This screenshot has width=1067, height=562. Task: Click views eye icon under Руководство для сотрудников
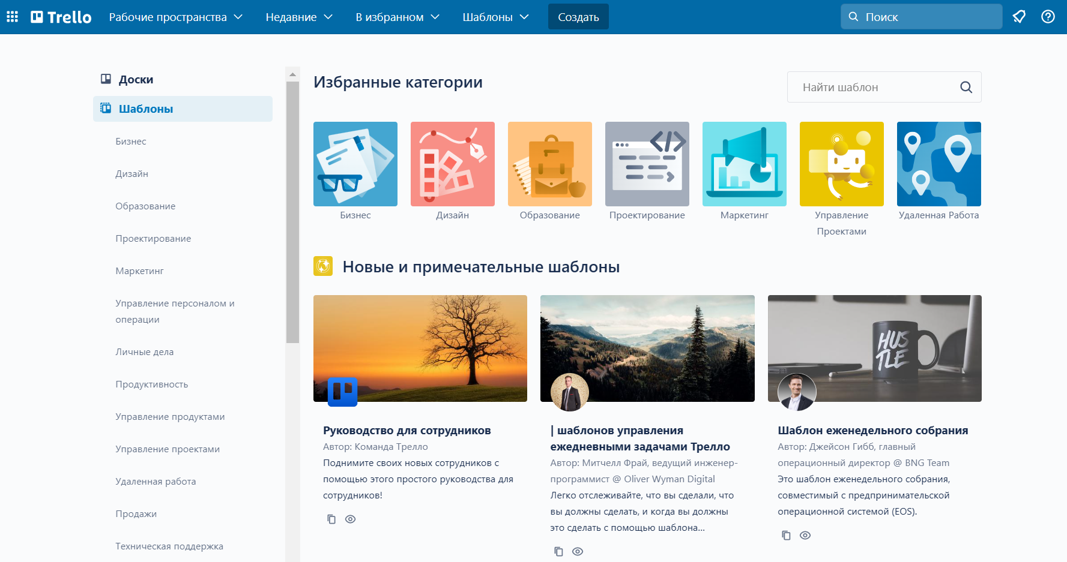(351, 519)
